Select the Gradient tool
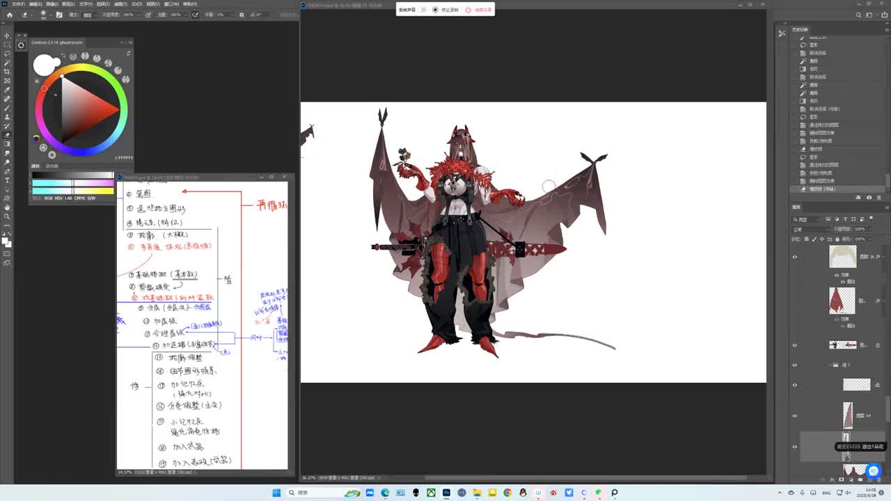 click(7, 144)
